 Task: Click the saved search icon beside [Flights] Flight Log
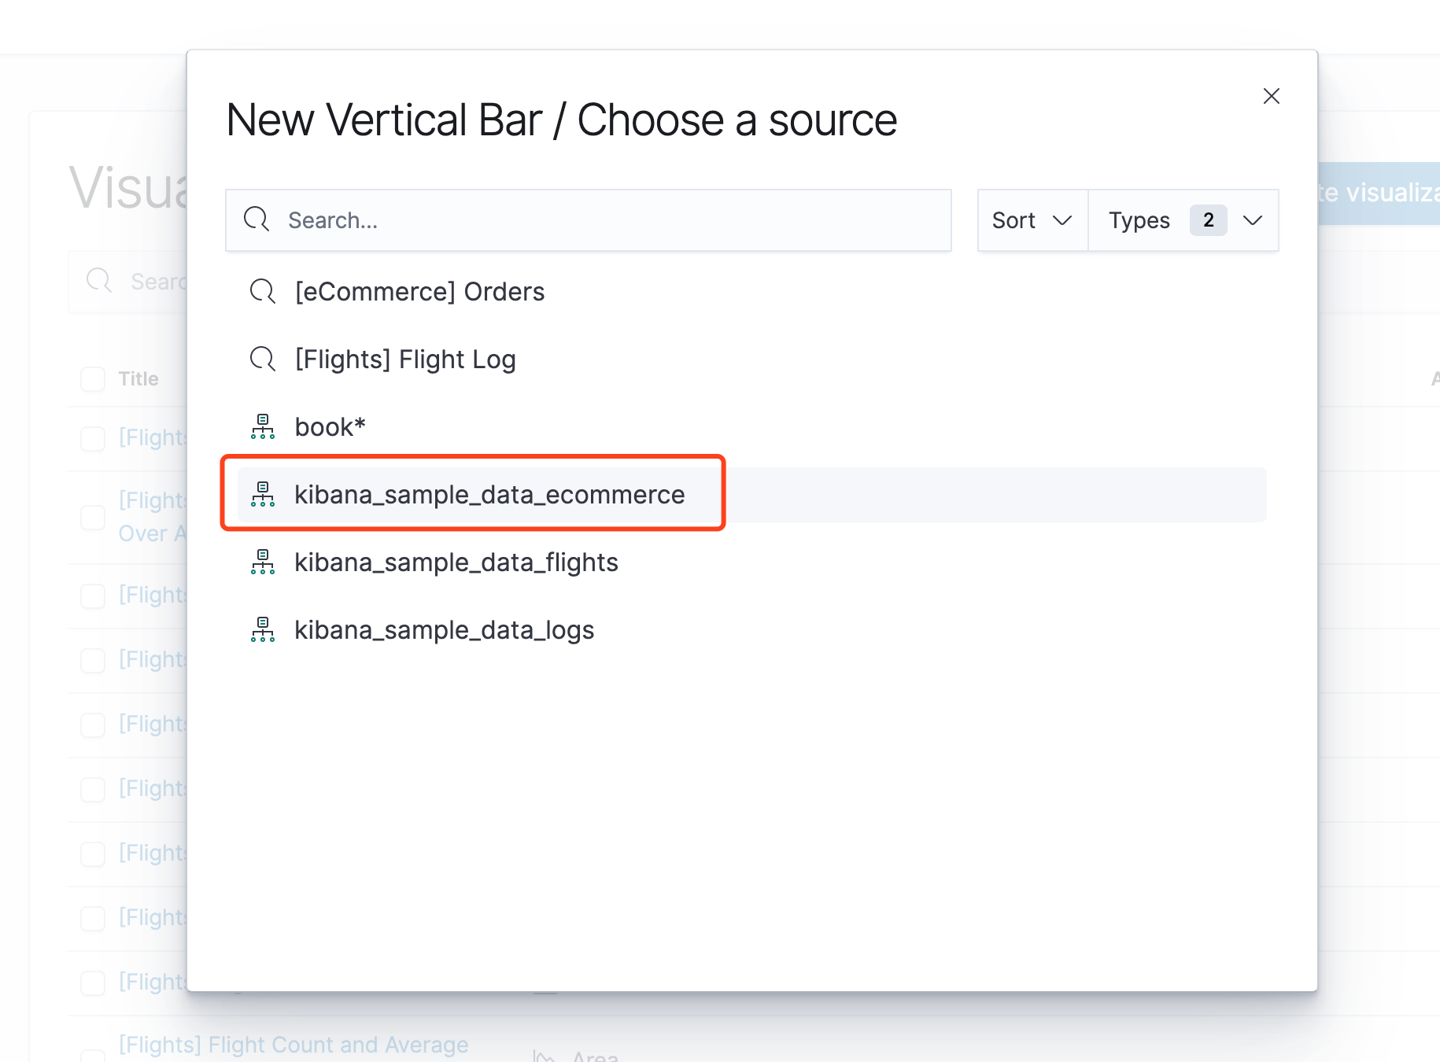(263, 360)
